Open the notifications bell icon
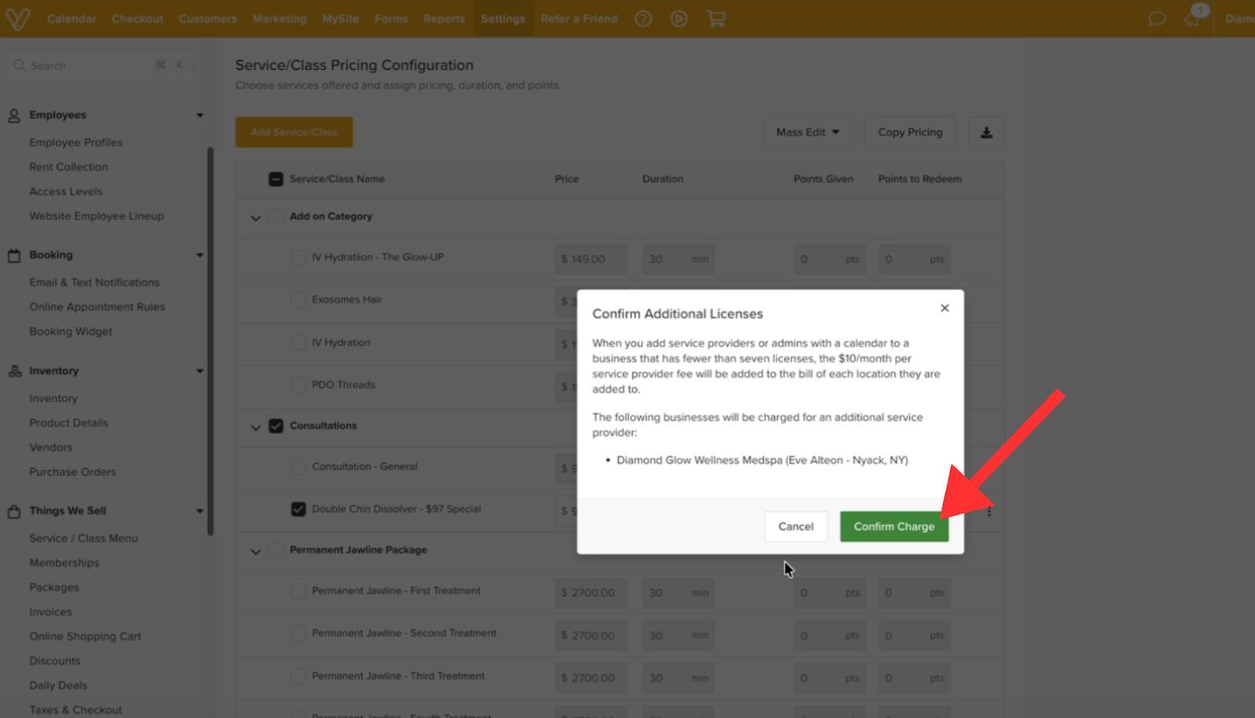Screen dimensions: 1255x718 pyautogui.click(x=1192, y=19)
